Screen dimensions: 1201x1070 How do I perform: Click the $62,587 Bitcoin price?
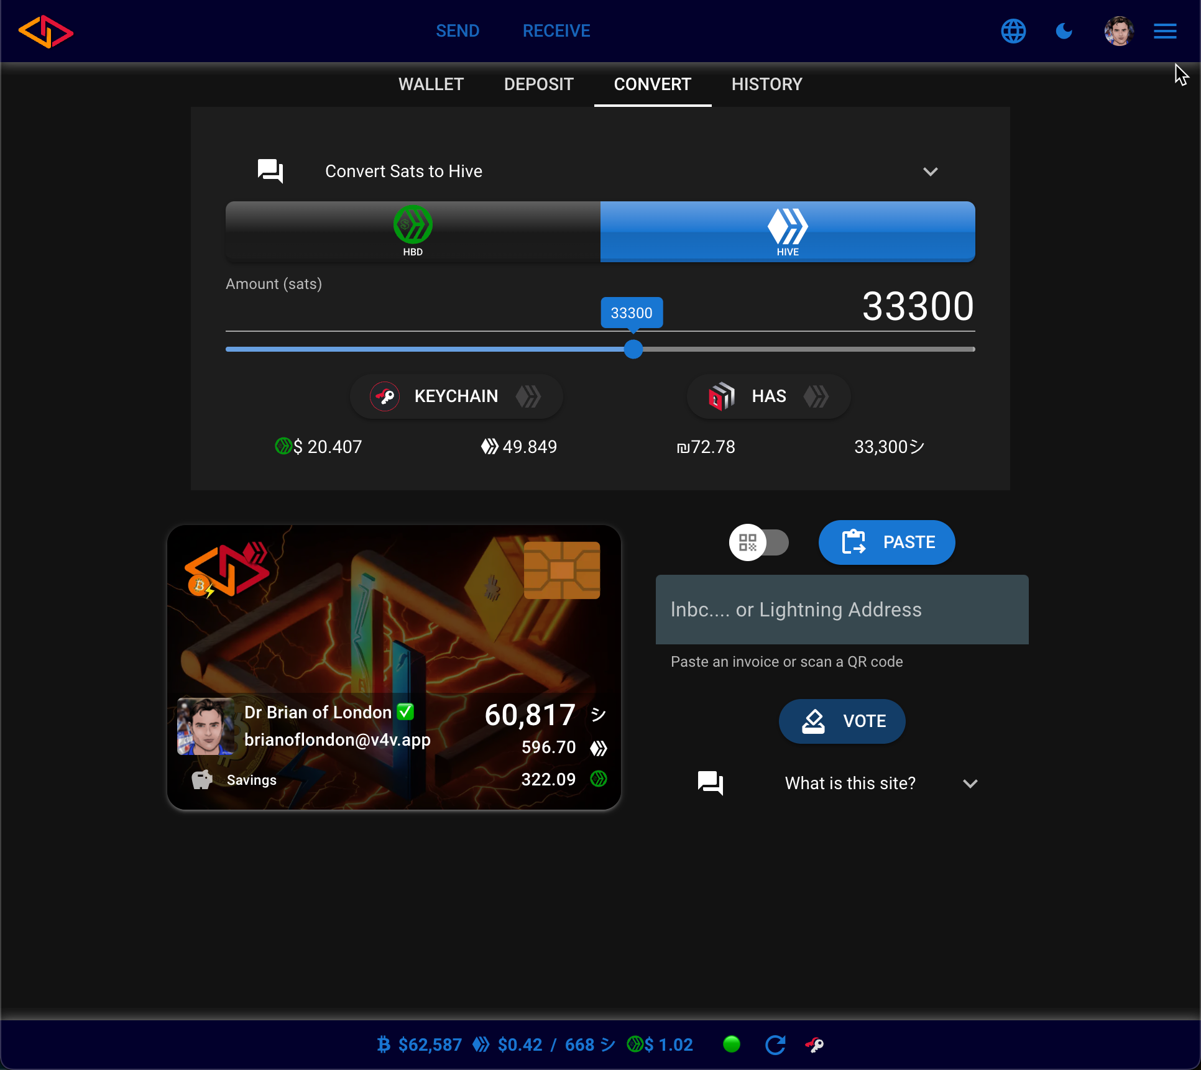tap(430, 1045)
